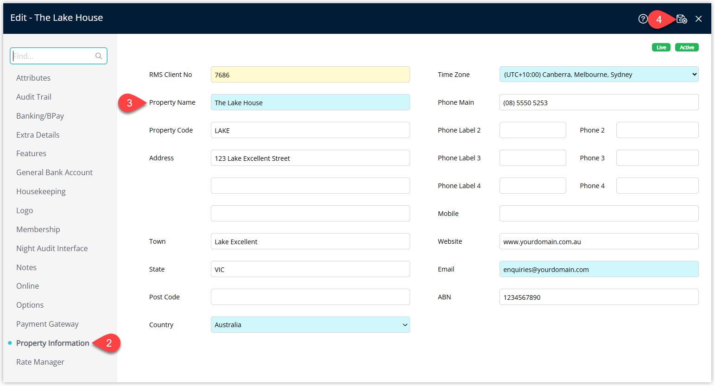The width and height of the screenshot is (715, 386).
Task: Edit the Website field
Action: pos(599,241)
